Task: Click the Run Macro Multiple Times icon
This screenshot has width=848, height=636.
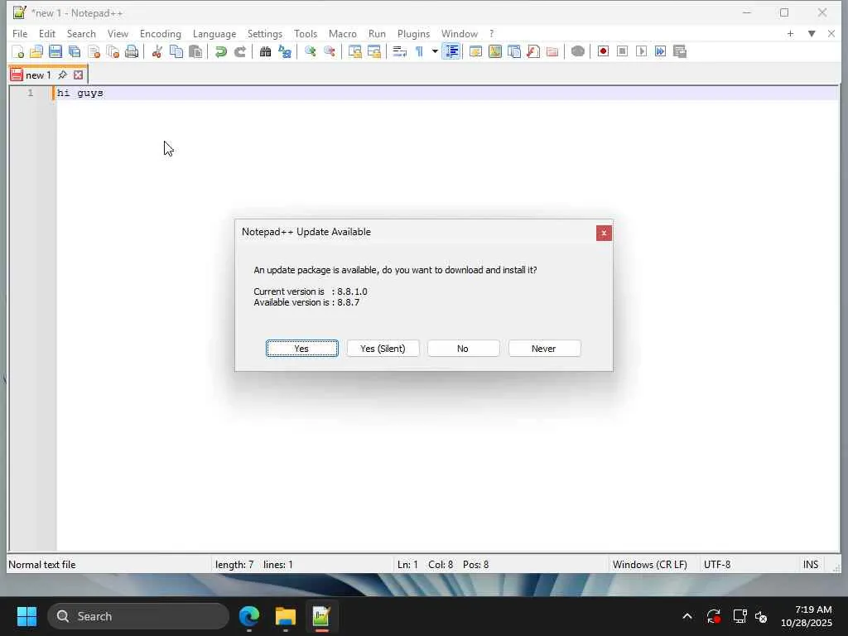Action: tap(660, 51)
